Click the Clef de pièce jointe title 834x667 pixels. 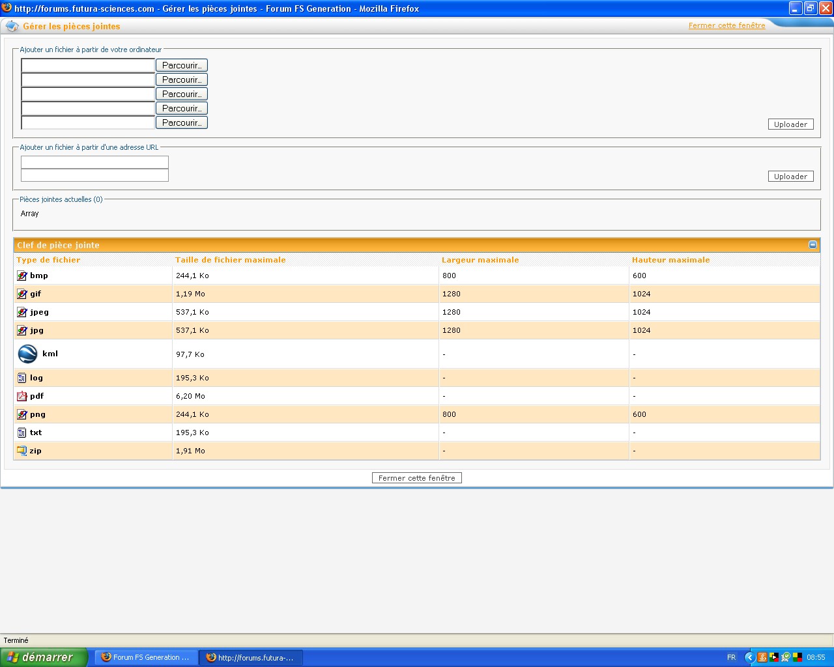tap(58, 245)
